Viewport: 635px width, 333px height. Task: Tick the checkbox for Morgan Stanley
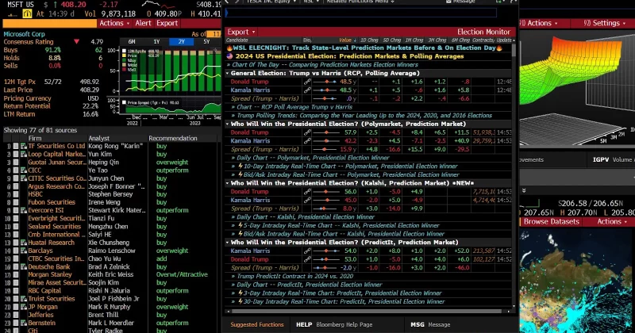(x=16, y=275)
